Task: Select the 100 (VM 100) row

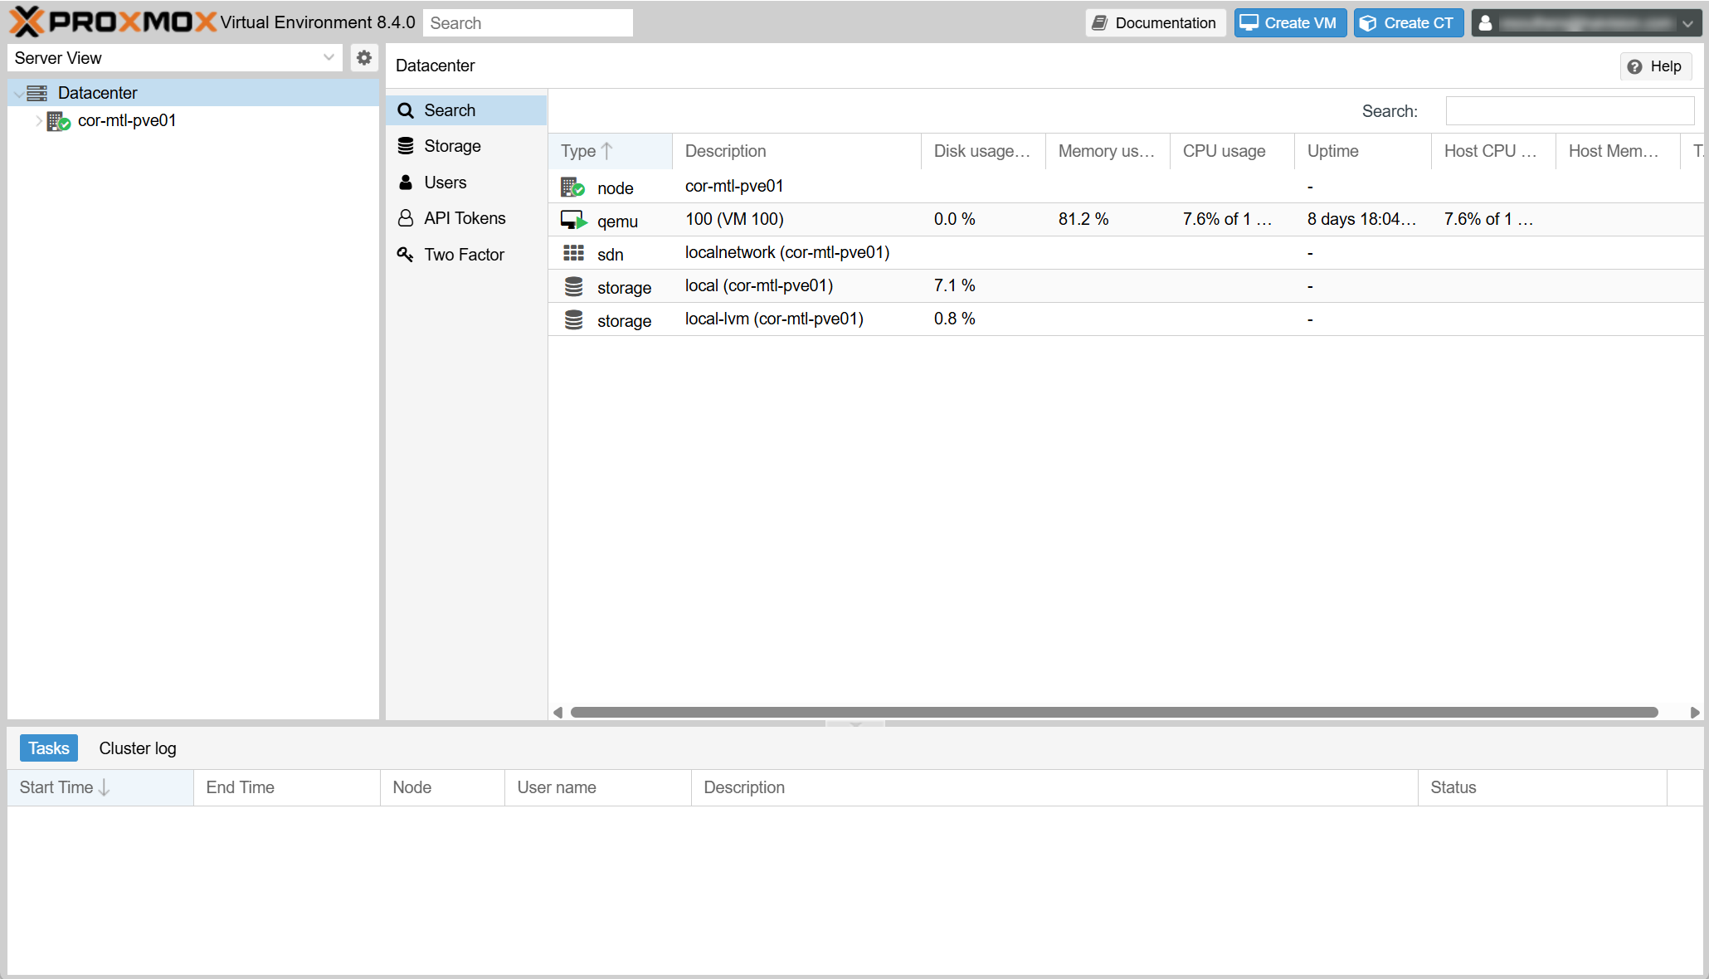Action: pyautogui.click(x=1126, y=220)
